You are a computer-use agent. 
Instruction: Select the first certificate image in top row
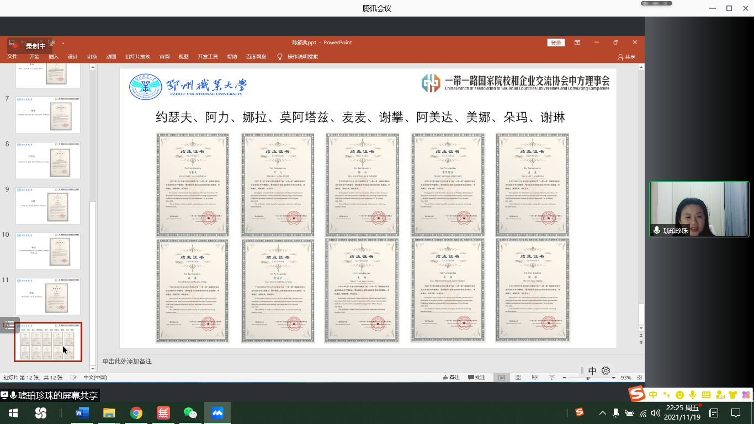coord(192,185)
